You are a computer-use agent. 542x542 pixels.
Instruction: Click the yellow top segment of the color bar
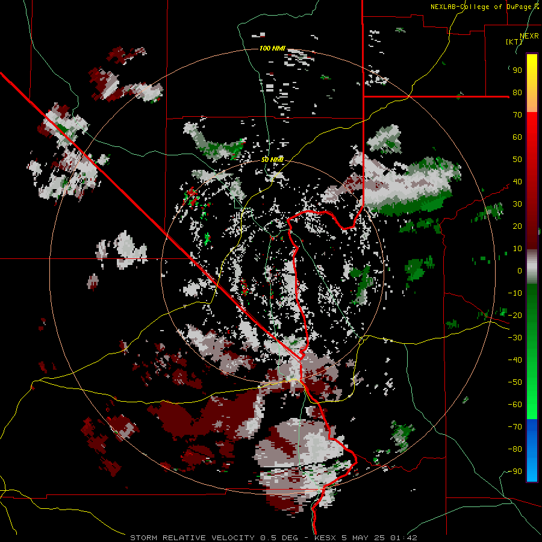click(x=532, y=83)
